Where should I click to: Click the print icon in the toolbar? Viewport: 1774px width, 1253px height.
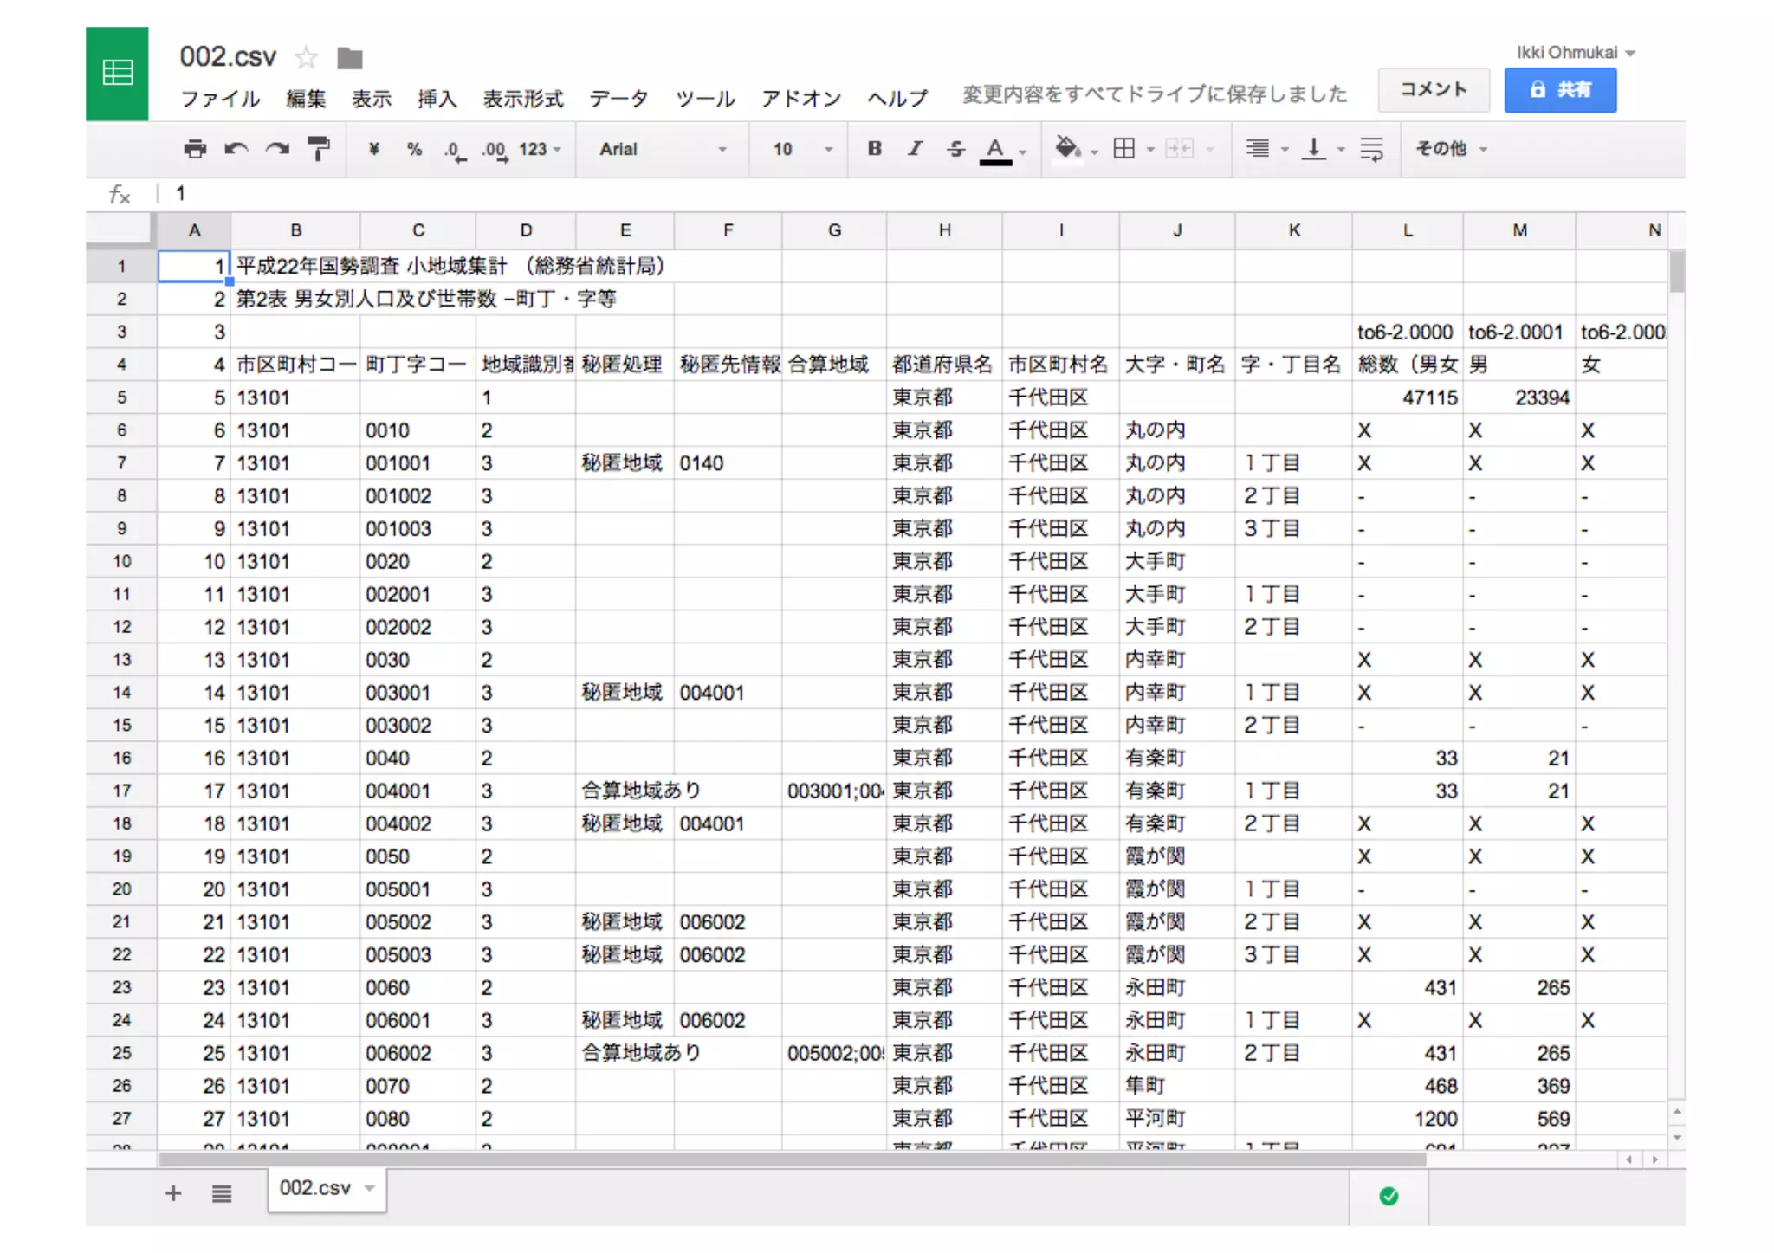point(195,149)
